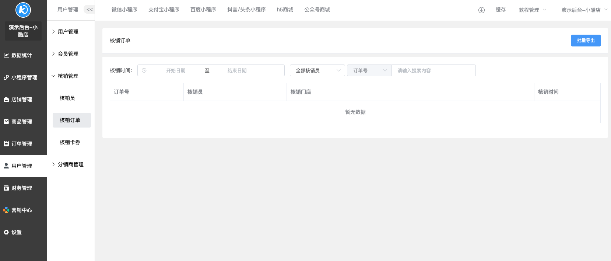Switch to h5商城 tab
Screen dimensions: 611x261
(x=285, y=10)
